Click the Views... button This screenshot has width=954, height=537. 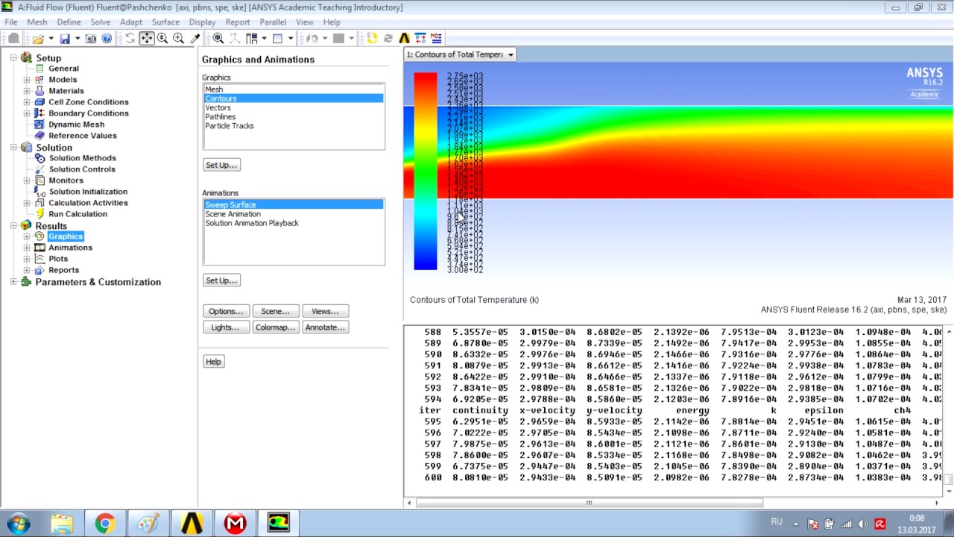tap(325, 311)
